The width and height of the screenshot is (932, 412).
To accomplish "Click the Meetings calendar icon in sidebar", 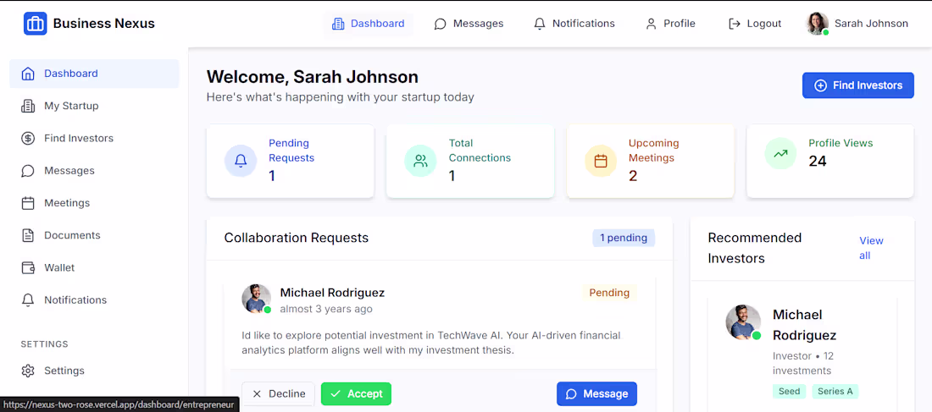I will tap(28, 203).
